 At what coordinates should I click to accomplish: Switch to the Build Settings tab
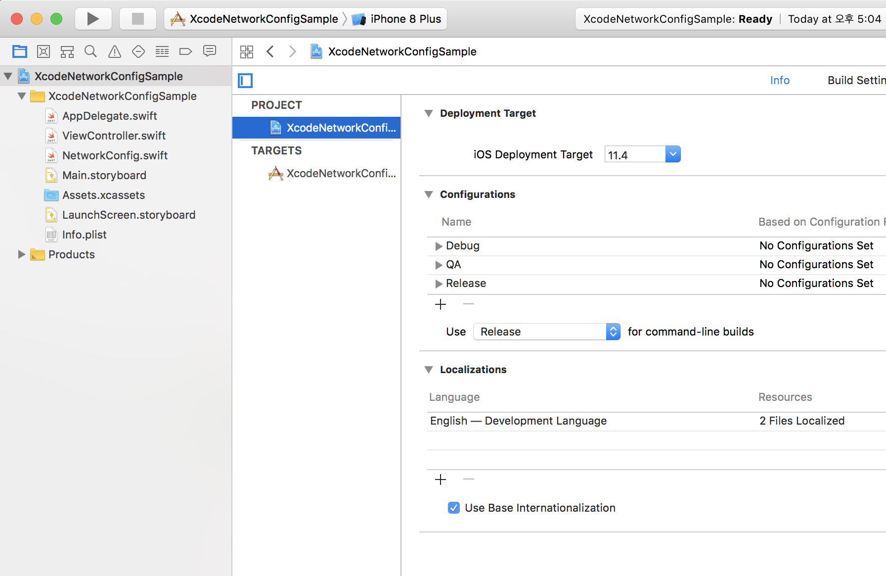pyautogui.click(x=856, y=80)
